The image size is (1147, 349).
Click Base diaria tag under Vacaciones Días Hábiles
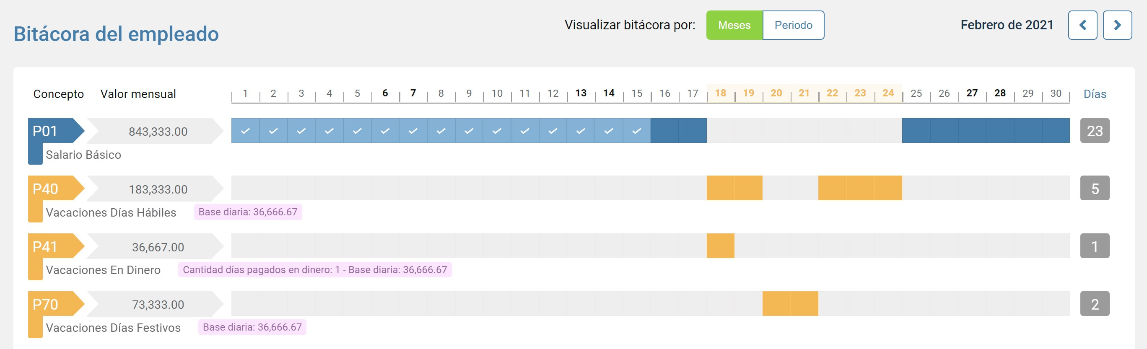click(248, 212)
